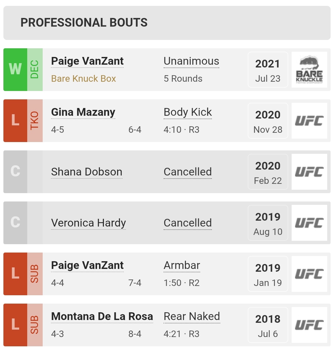Click the UFC logo on Shana Dobson row
334x359 pixels.
309,172
